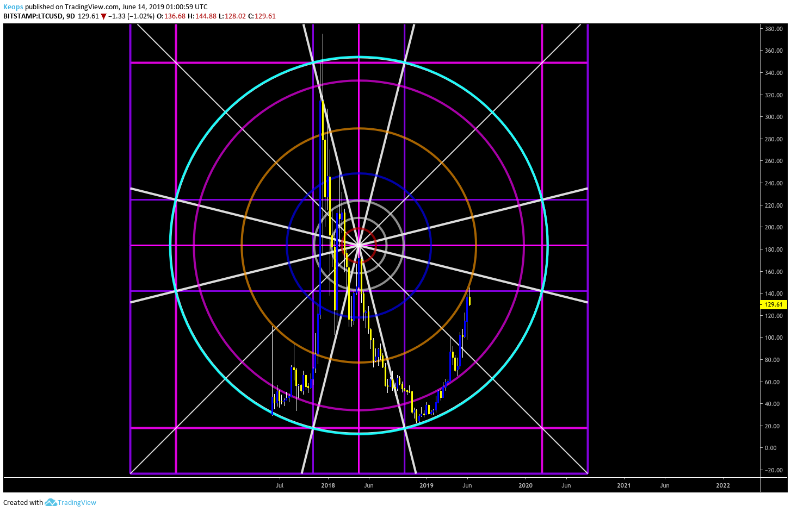
Task: Open the TradingView link at bottom
Action: [x=77, y=503]
